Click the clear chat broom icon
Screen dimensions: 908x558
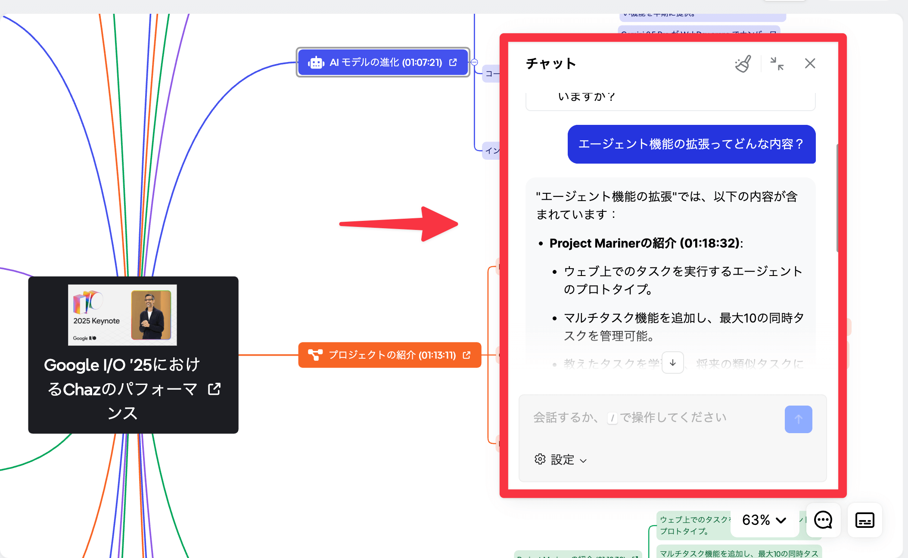coord(743,64)
